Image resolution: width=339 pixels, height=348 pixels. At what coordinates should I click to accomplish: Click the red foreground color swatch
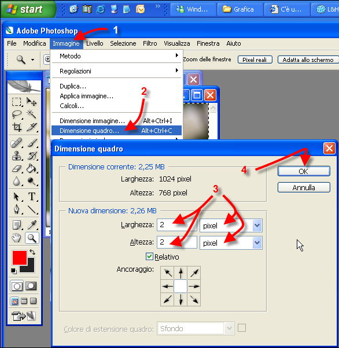[20, 258]
